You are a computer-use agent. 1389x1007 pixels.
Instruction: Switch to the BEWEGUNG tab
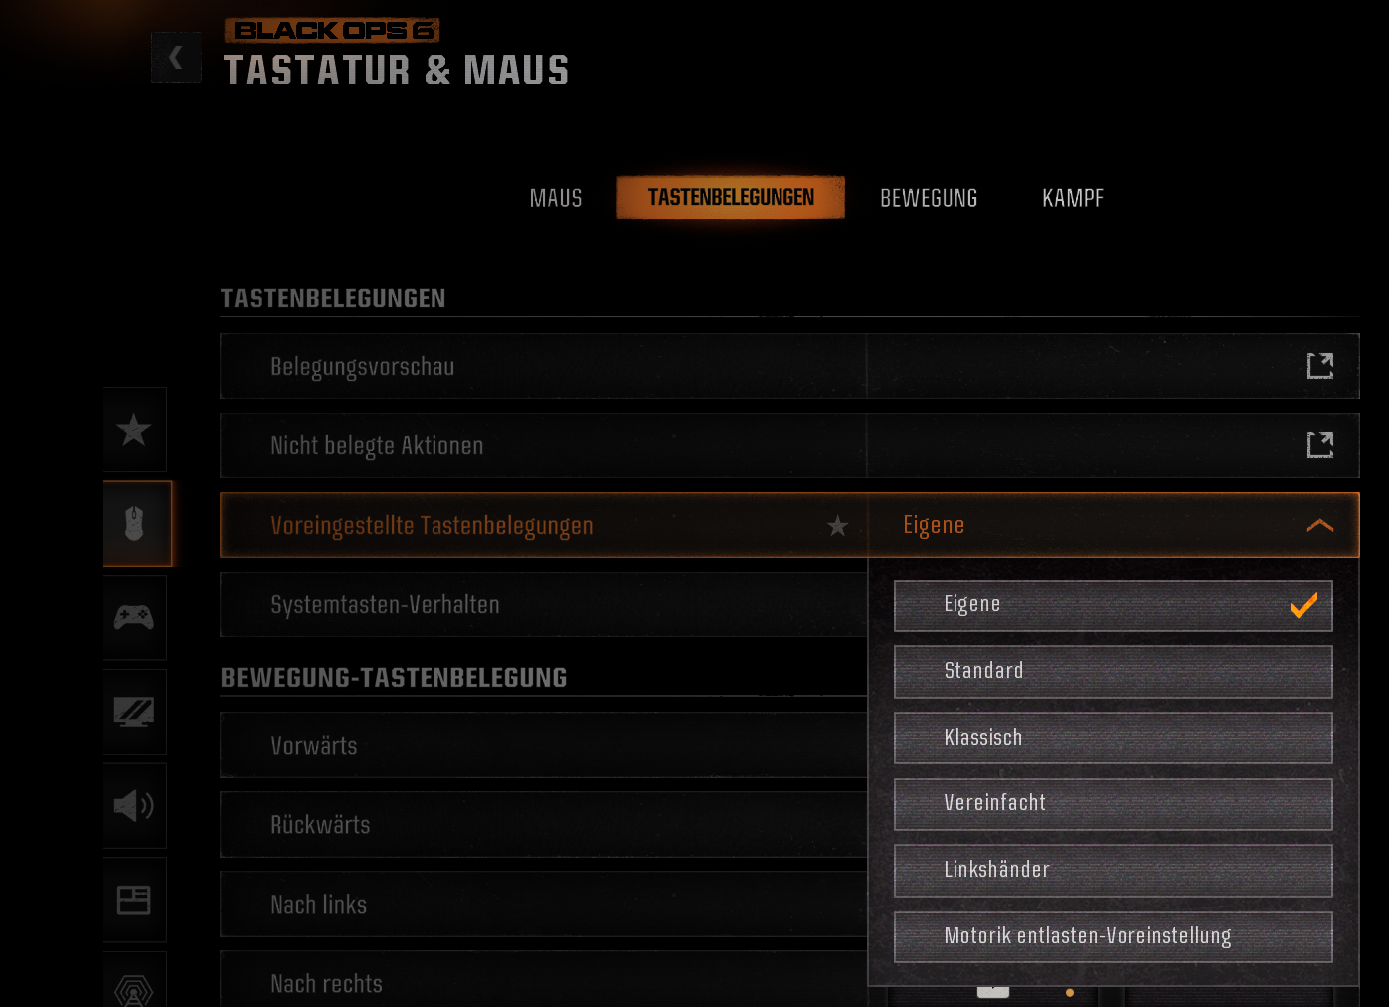pos(929,198)
